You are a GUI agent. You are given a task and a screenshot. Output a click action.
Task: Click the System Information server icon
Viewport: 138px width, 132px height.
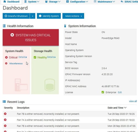65,26
